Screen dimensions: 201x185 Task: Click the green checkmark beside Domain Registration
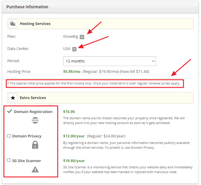[10, 111]
